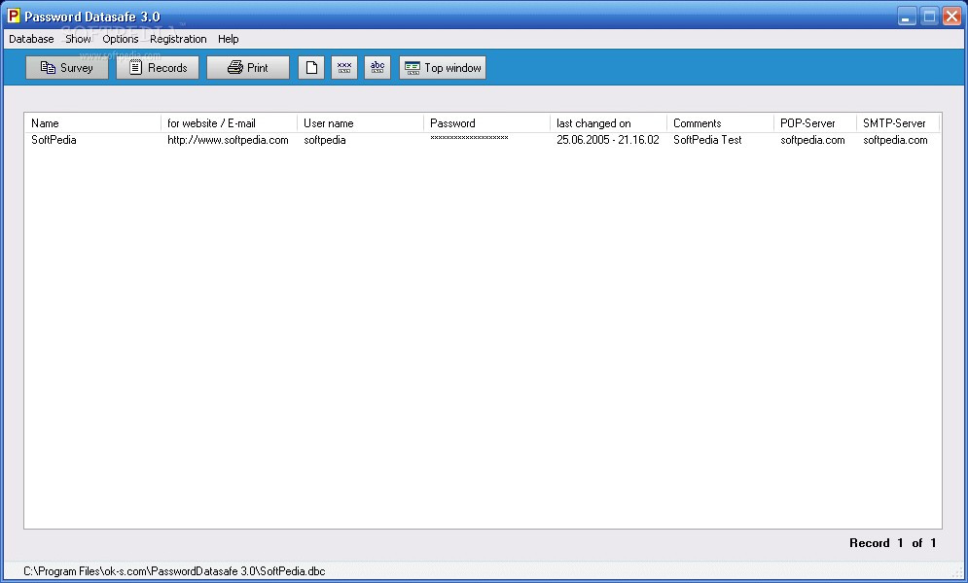Maximize the Password Datasafe window

tap(929, 16)
